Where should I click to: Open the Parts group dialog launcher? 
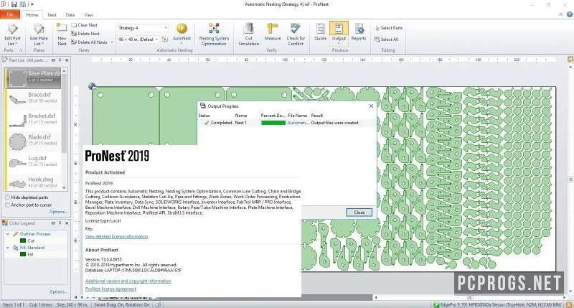[x=21, y=50]
